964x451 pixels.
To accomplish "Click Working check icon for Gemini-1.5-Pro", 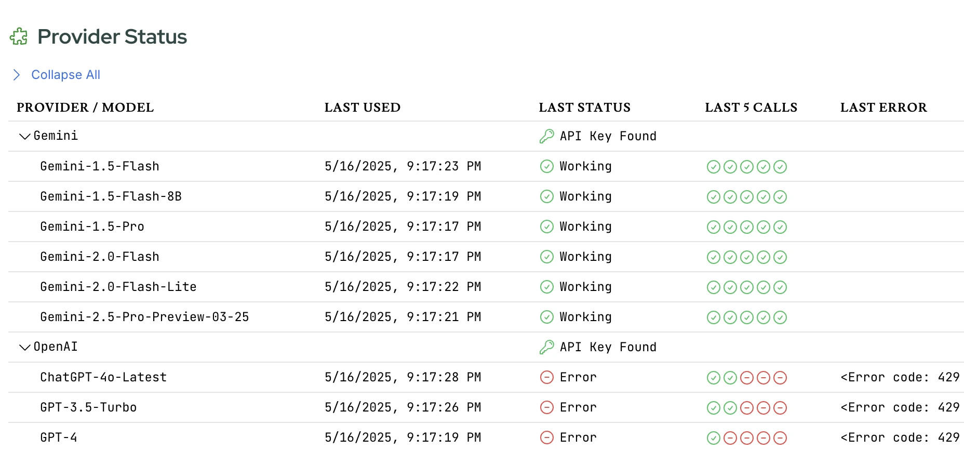I will 547,227.
